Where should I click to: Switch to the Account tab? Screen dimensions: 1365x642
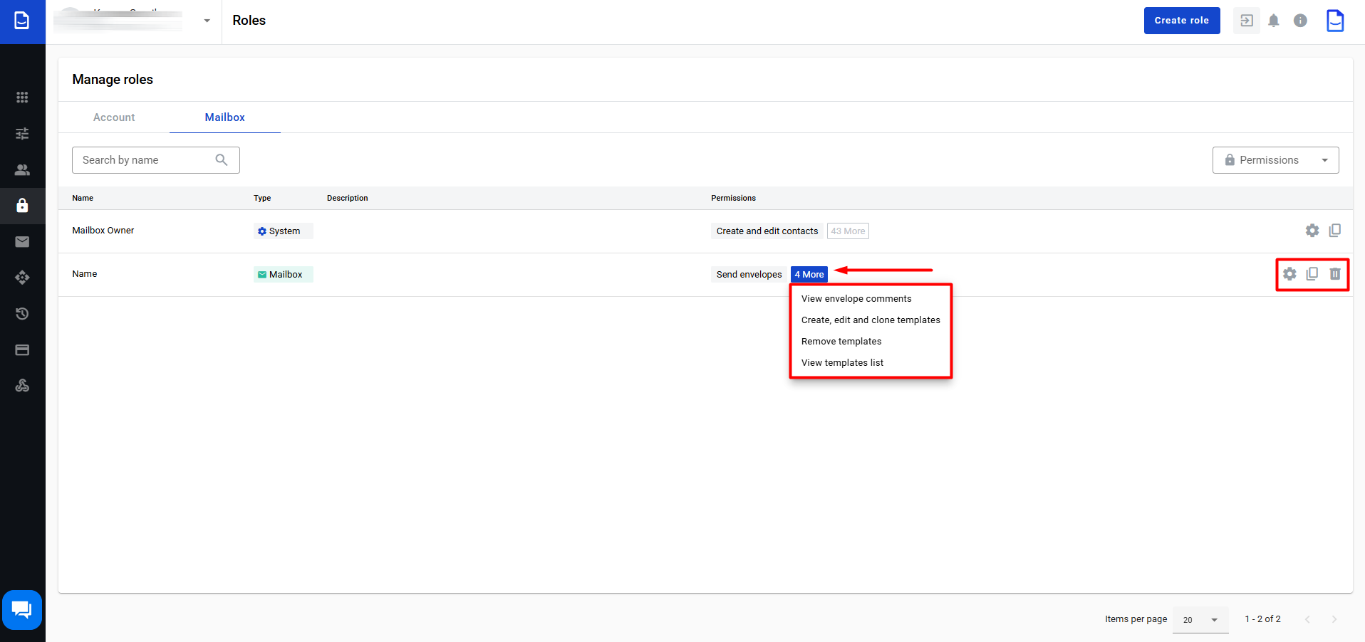pyautogui.click(x=114, y=117)
